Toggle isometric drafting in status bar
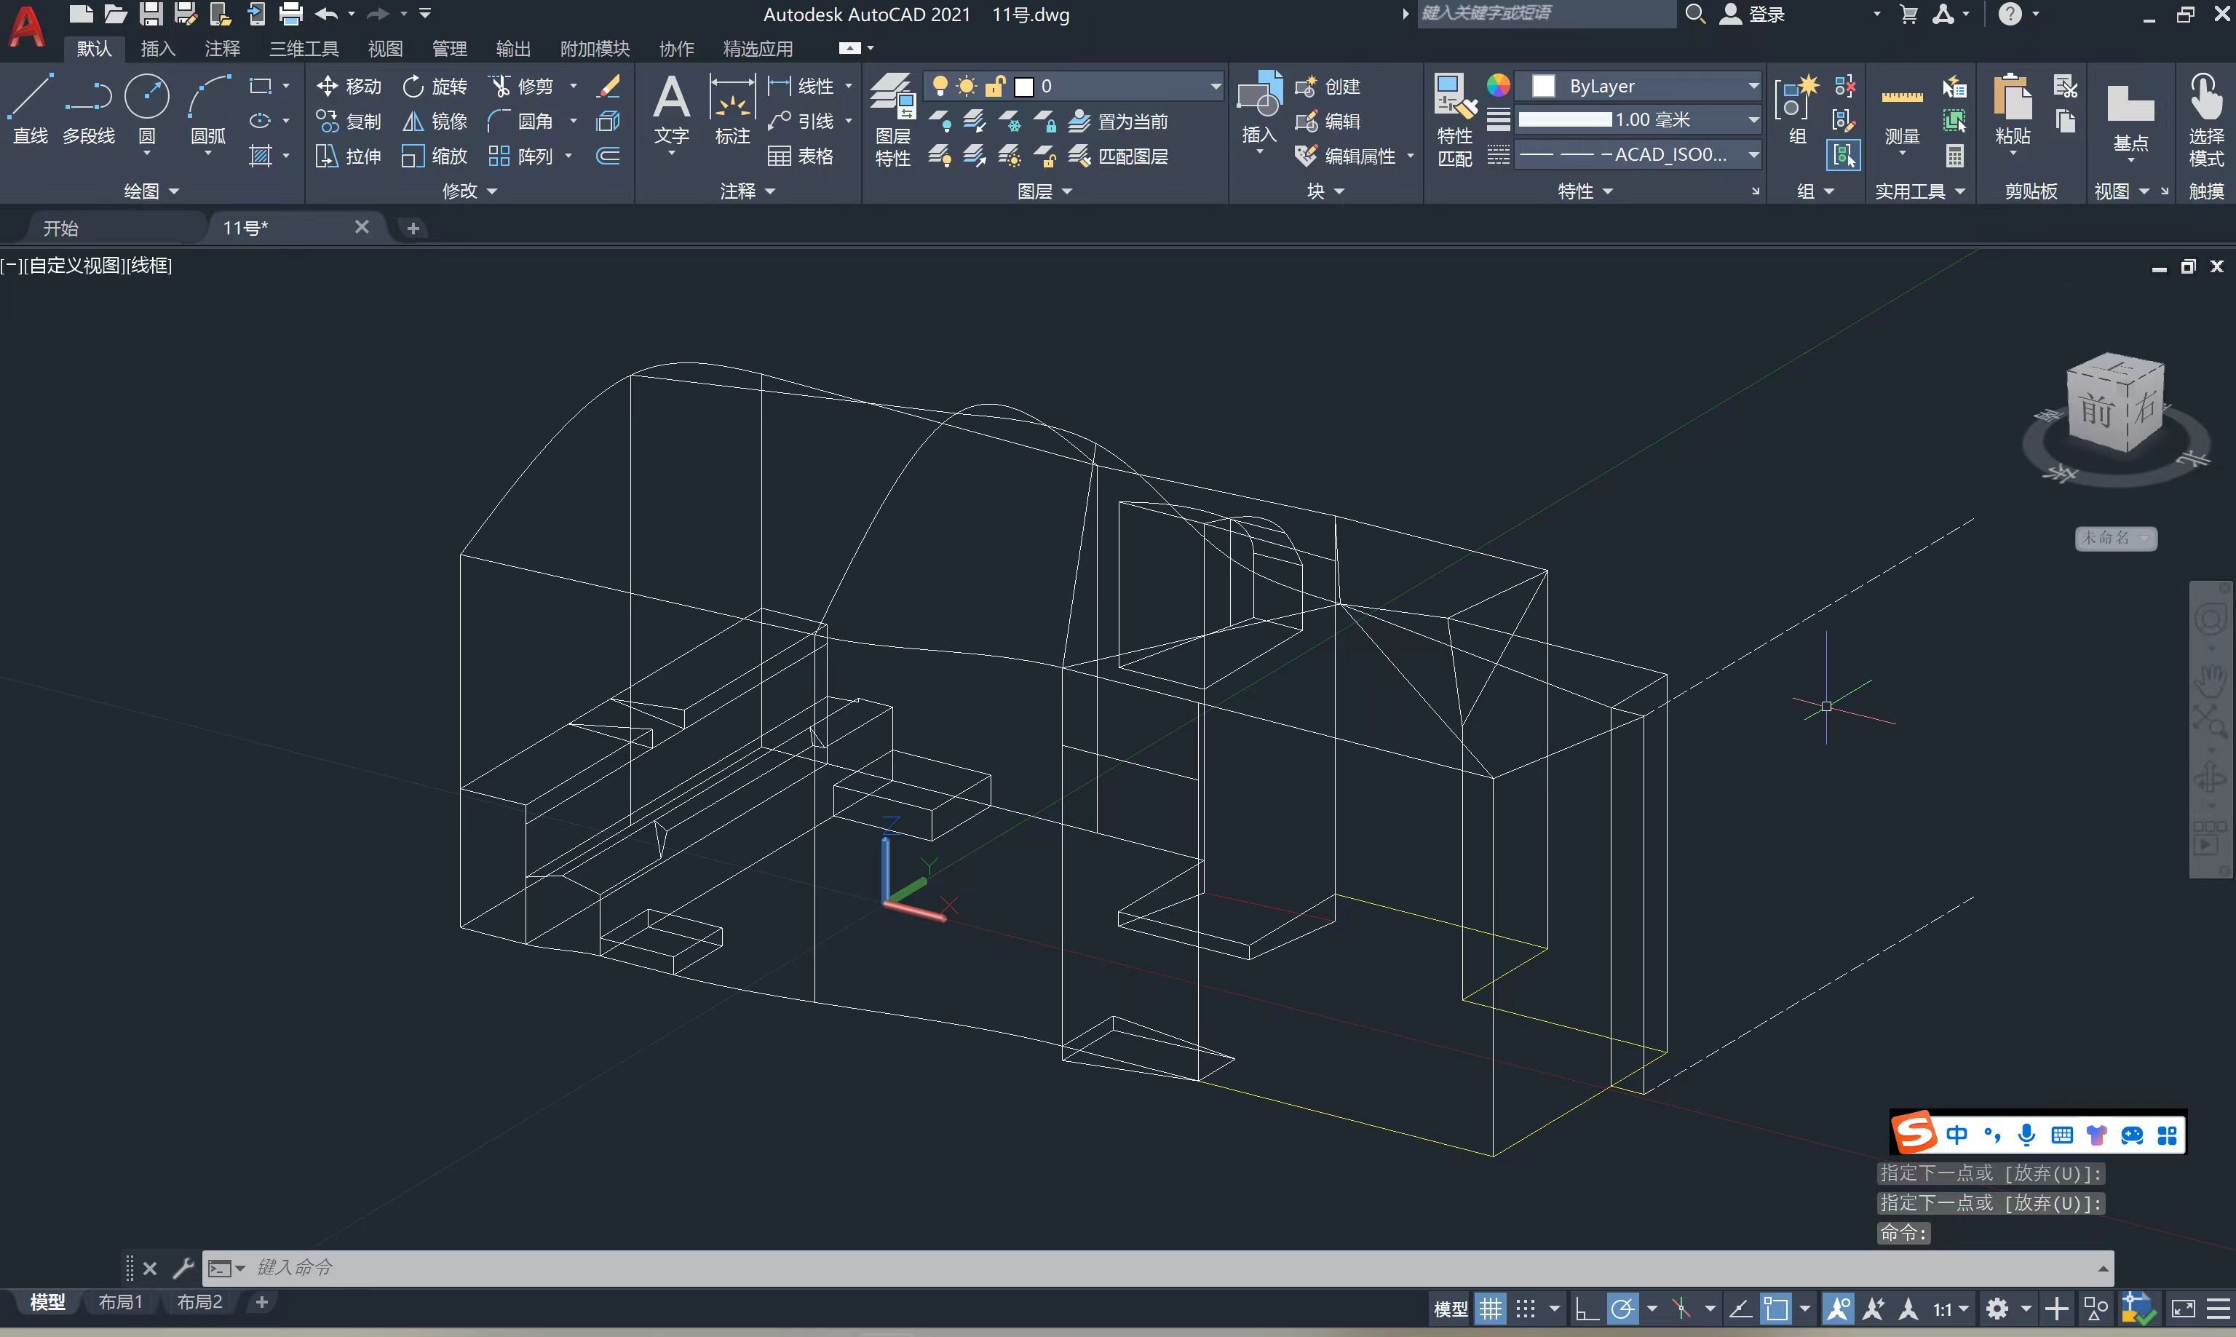Image resolution: width=2236 pixels, height=1337 pixels. pos(1681,1308)
